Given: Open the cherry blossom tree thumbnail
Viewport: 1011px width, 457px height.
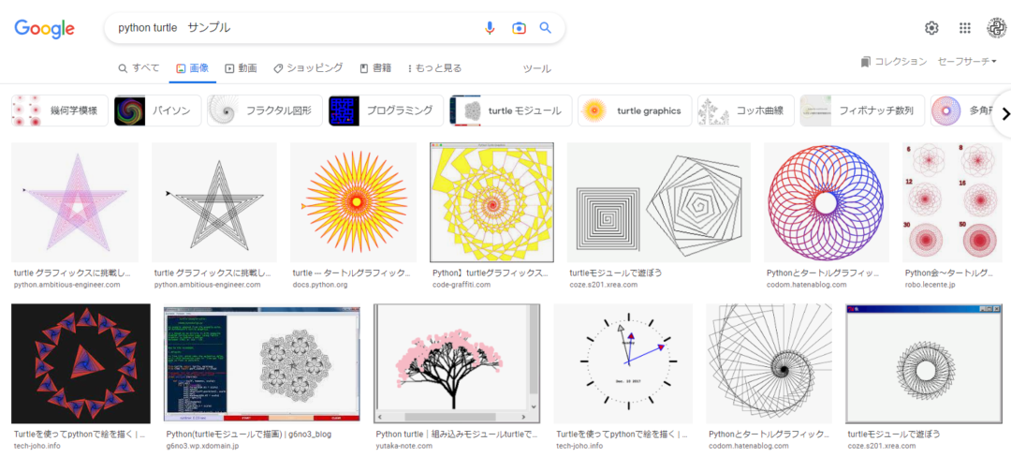Looking at the screenshot, I should tap(457, 363).
